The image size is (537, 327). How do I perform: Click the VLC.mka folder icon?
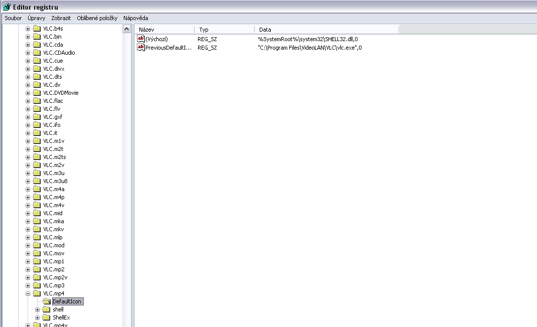click(37, 221)
